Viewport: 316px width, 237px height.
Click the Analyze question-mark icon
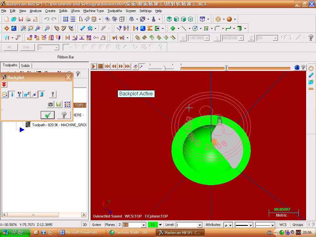click(119, 28)
